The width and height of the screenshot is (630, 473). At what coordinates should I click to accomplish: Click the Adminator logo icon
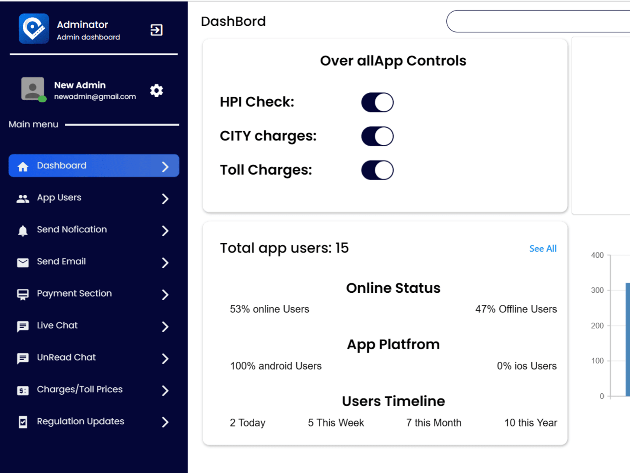34,29
